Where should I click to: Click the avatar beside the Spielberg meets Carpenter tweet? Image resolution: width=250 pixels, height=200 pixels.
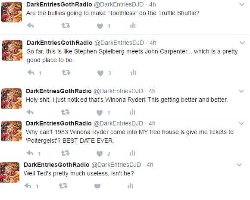coord(12,50)
